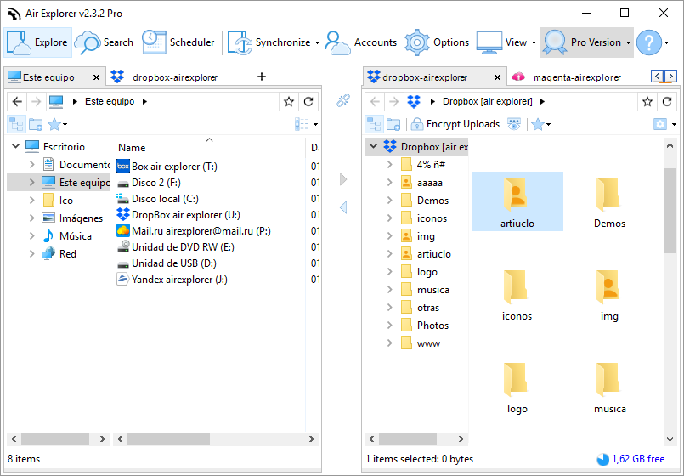Click the link panels icon between panes

coord(343,101)
